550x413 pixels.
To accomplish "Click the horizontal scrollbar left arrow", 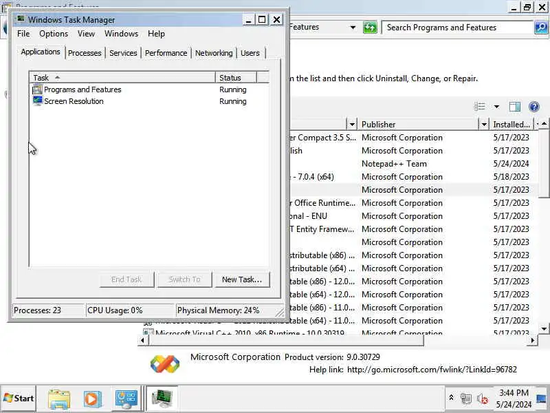I will (x=142, y=340).
